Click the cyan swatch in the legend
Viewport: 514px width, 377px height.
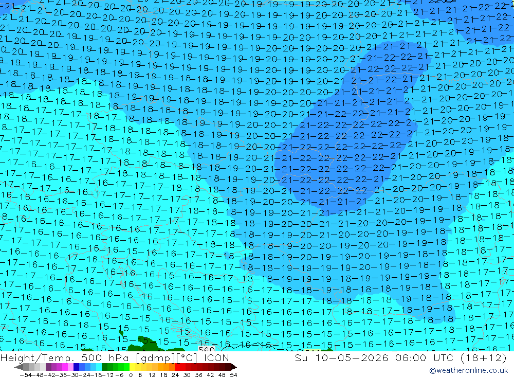(98, 367)
